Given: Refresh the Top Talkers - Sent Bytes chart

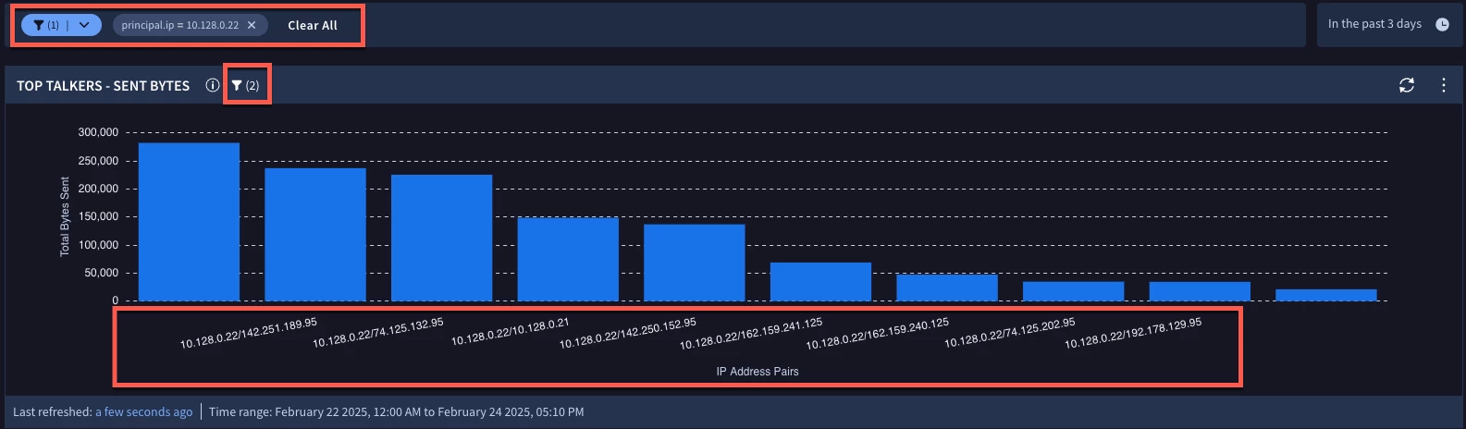Looking at the screenshot, I should click(1407, 85).
